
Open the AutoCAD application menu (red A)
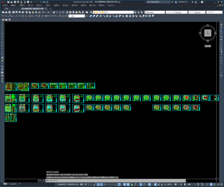point(2,2)
